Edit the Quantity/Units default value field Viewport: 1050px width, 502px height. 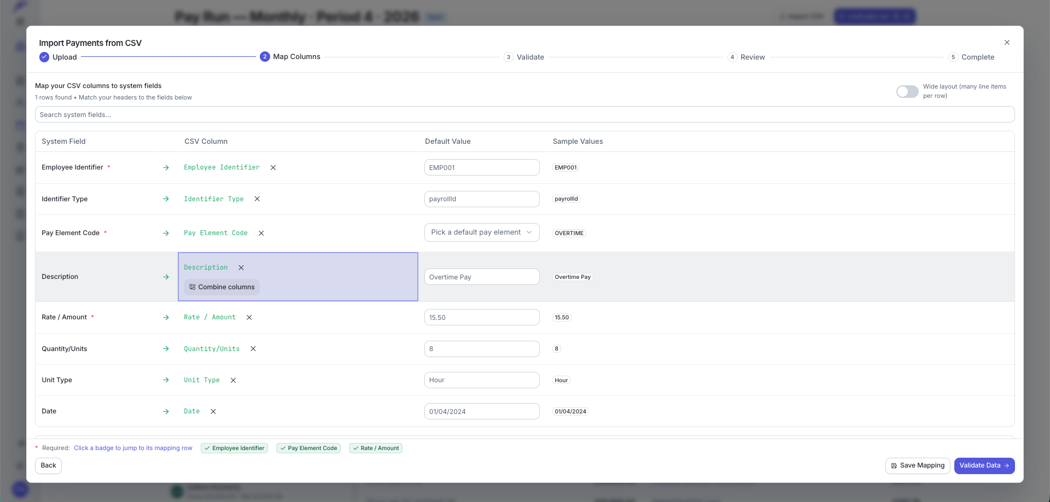click(x=482, y=349)
